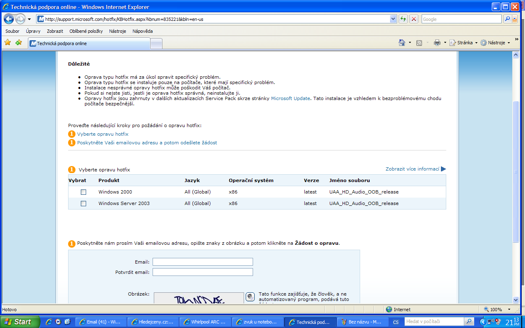Image resolution: width=525 pixels, height=328 pixels.
Task: Click the third Quick Launch icon
Action: pyautogui.click(x=67, y=322)
